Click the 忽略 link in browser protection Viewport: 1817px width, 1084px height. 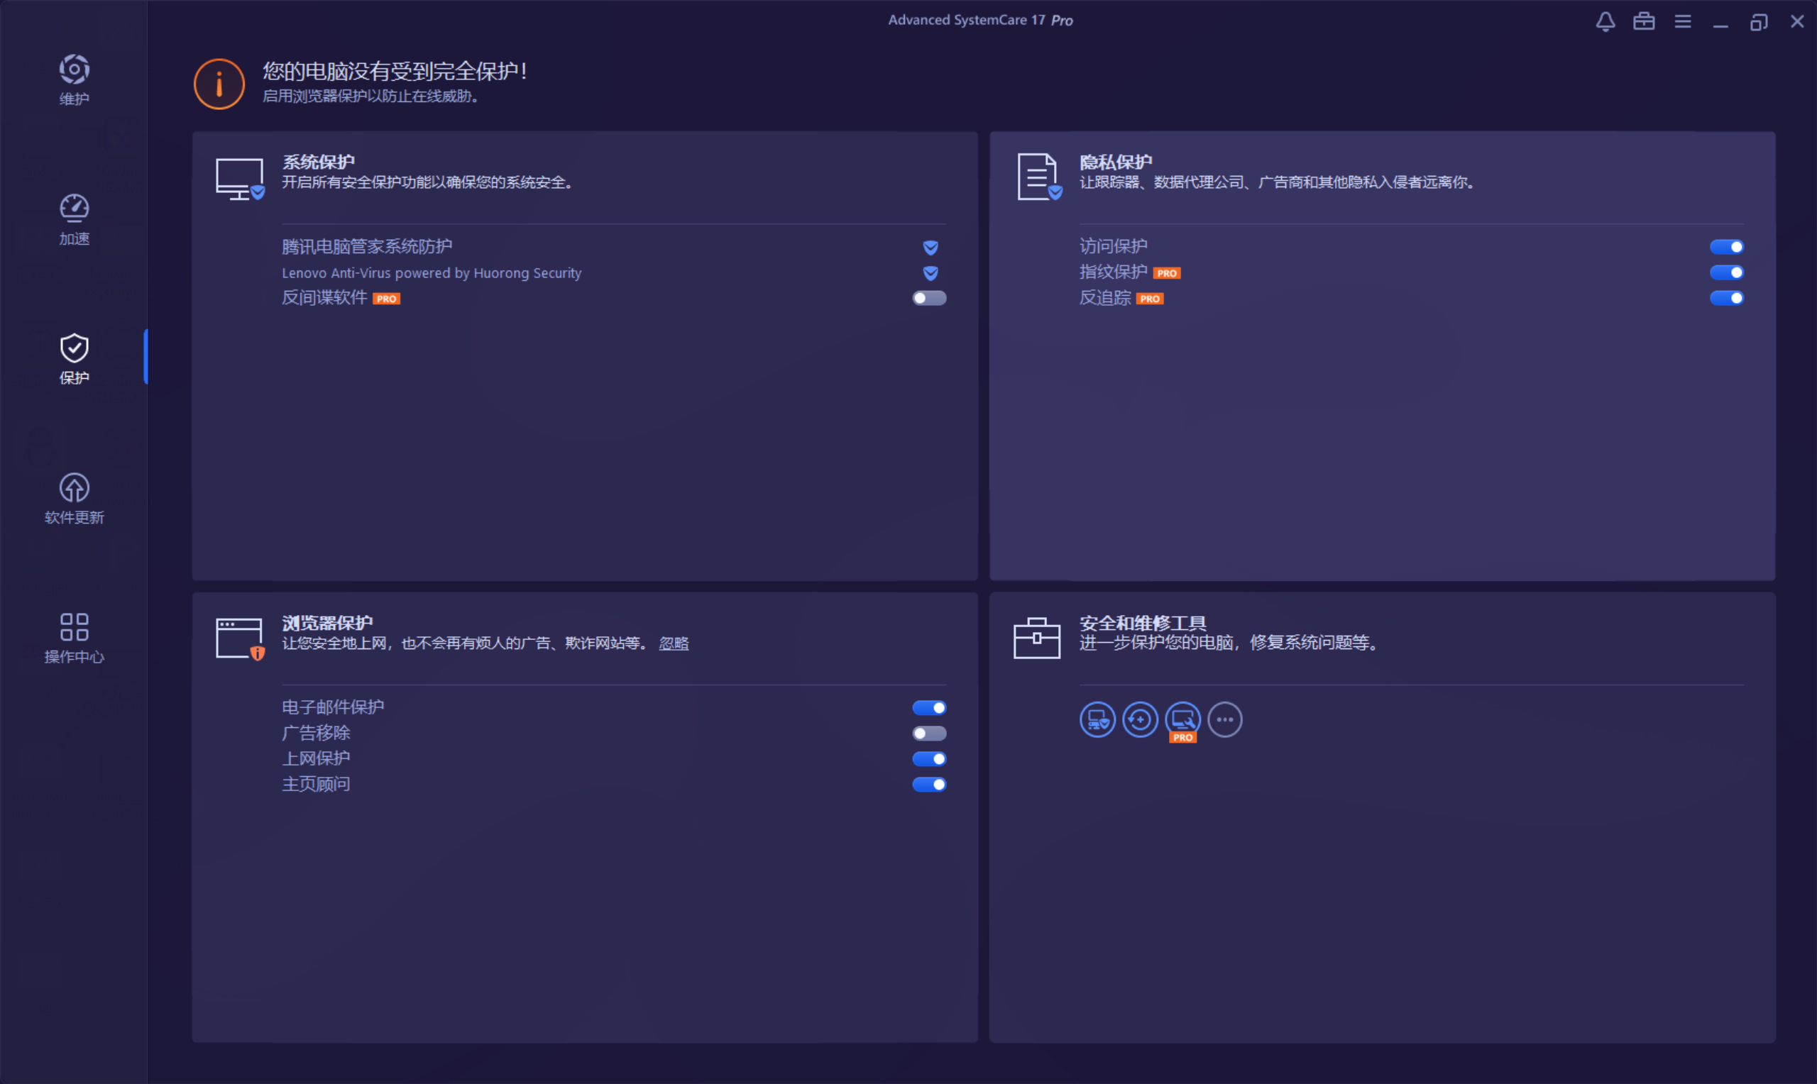tap(673, 643)
